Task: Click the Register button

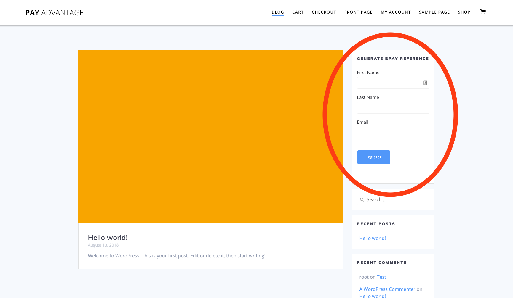Action: [373, 157]
